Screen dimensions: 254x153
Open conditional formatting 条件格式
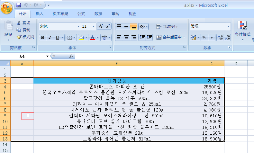pyautogui.click(x=242, y=31)
